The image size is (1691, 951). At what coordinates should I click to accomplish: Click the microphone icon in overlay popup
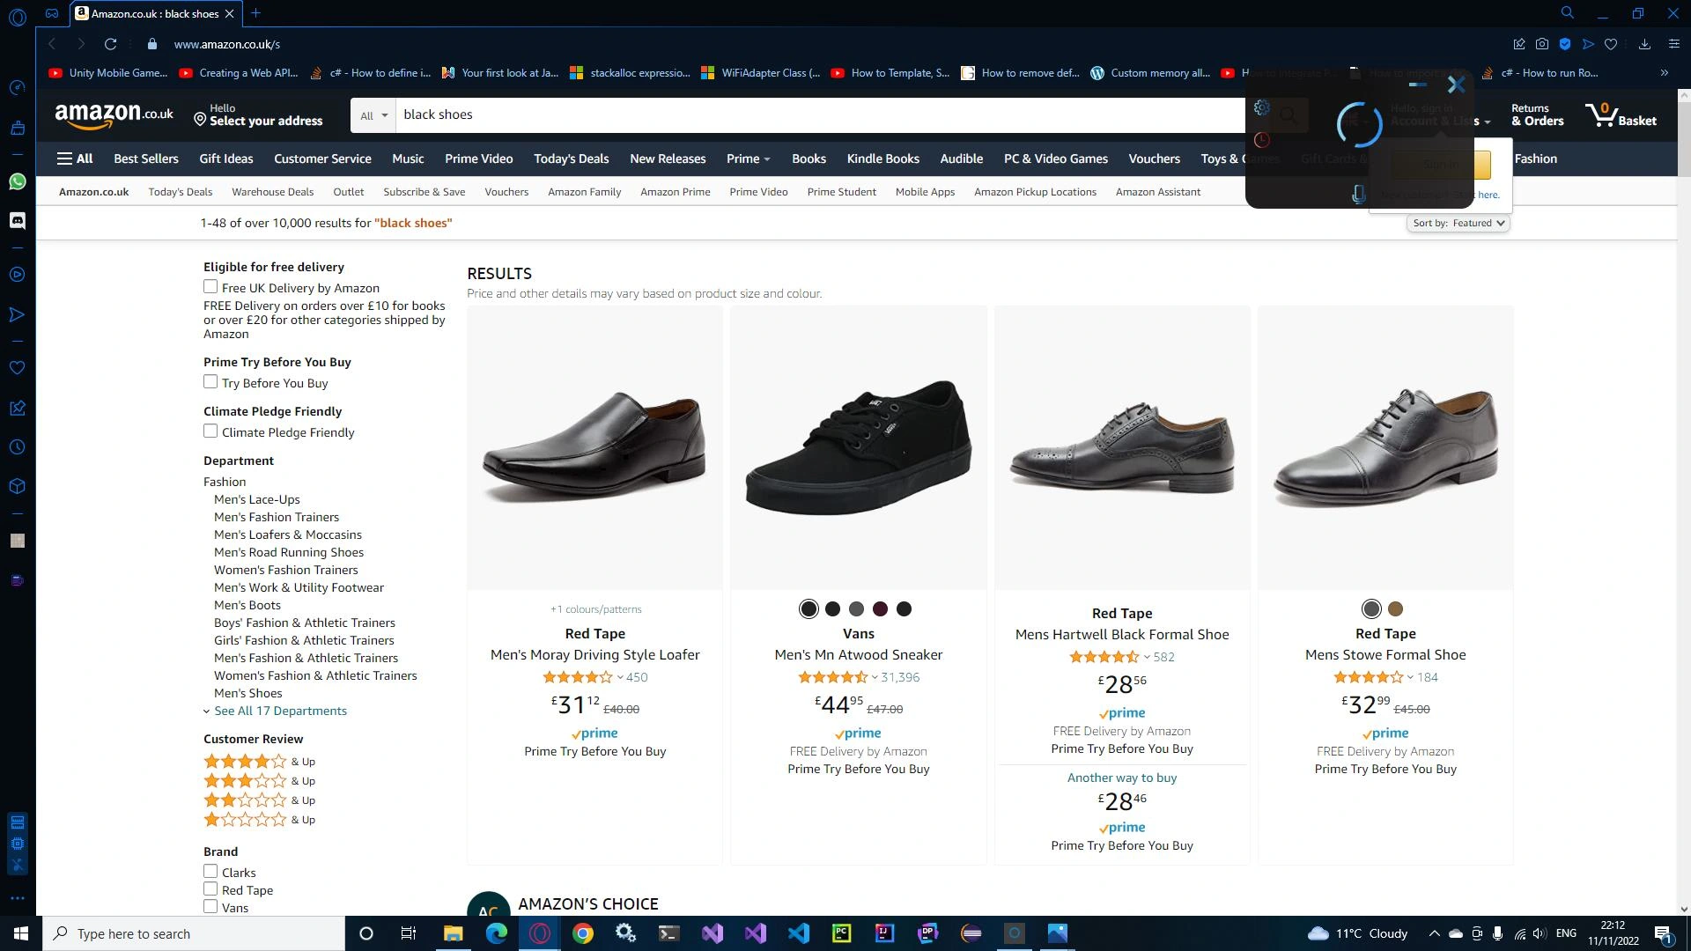[x=1359, y=195]
